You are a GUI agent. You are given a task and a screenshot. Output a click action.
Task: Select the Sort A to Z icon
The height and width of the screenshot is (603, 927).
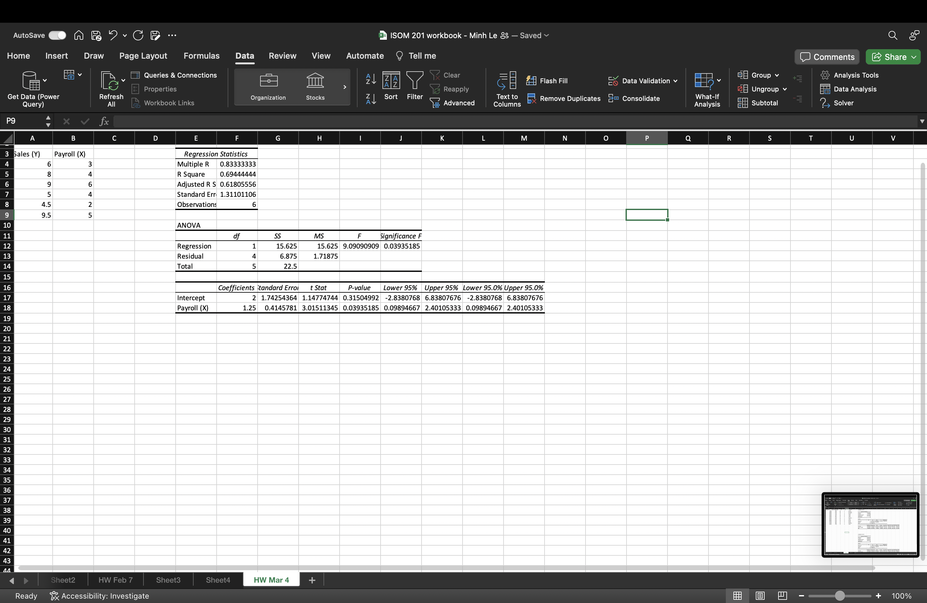370,80
